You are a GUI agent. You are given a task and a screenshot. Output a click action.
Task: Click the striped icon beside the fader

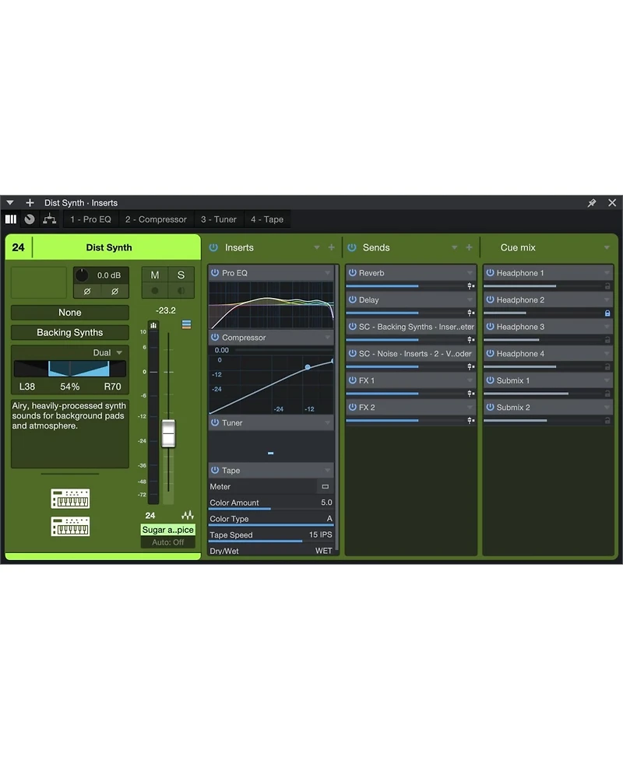click(x=186, y=324)
